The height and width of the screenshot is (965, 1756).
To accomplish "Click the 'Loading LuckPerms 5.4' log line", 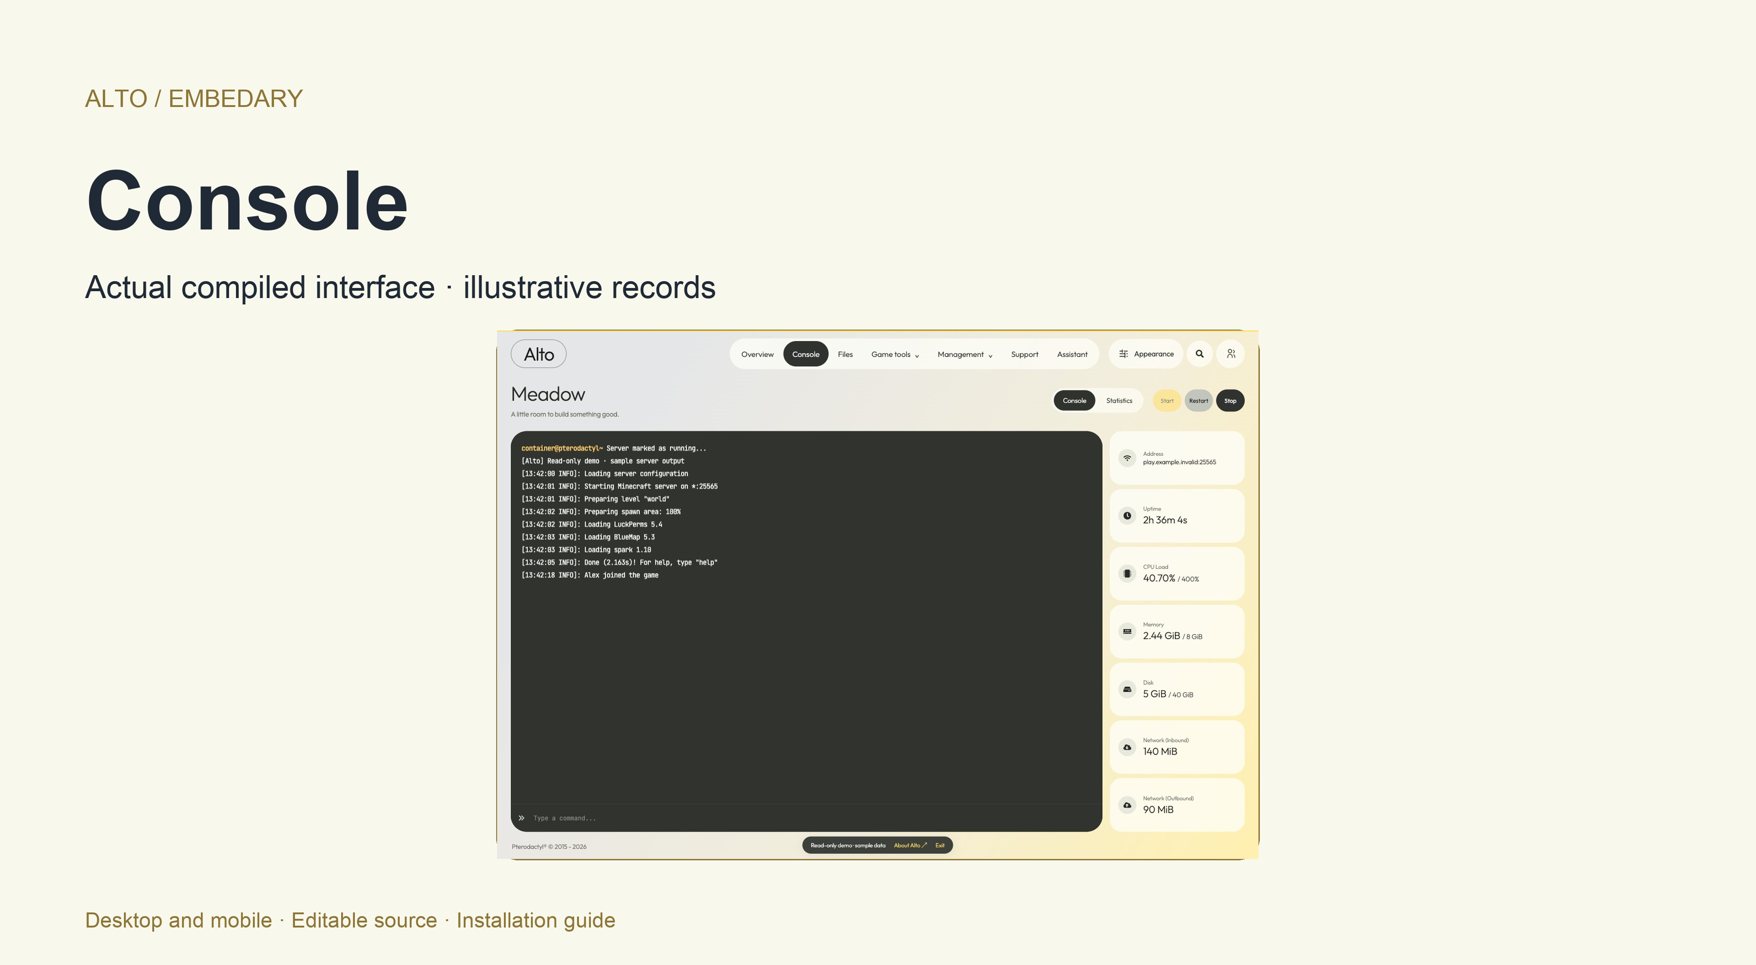I will pos(592,525).
